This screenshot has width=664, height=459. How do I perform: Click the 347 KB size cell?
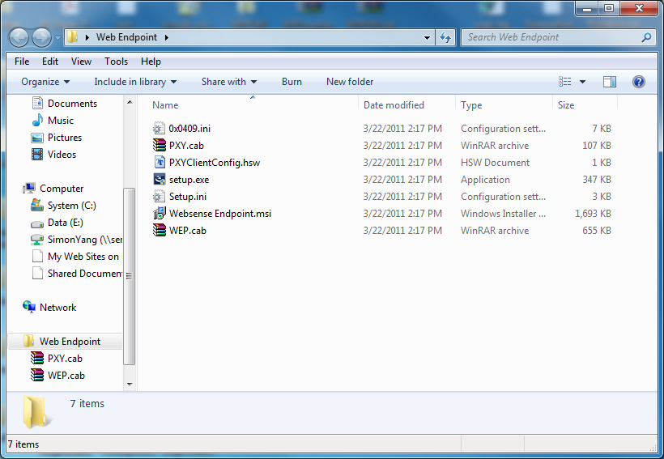click(x=597, y=180)
